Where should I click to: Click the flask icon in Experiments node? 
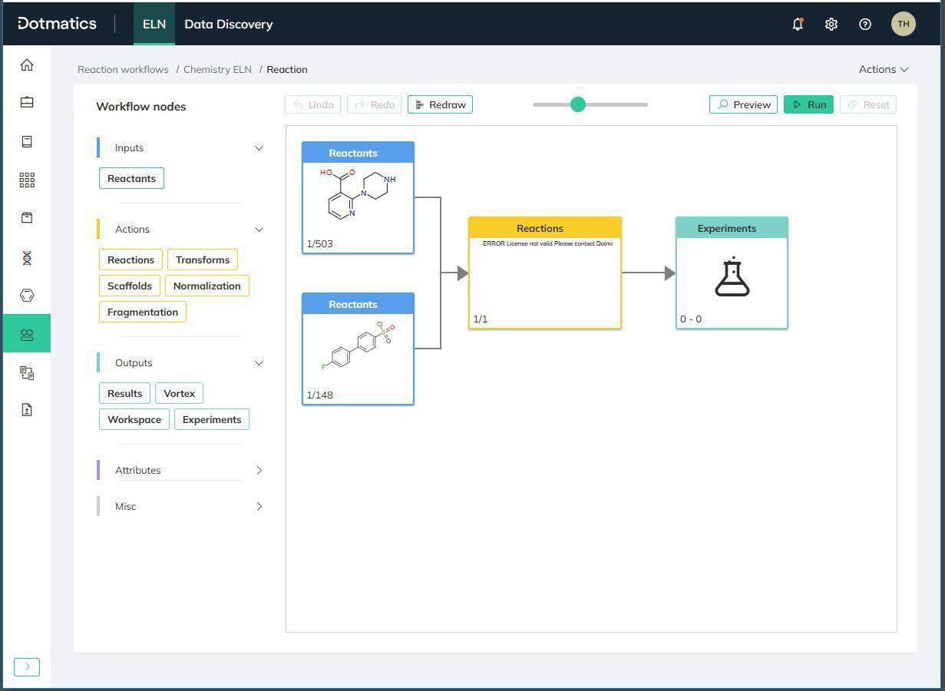click(x=732, y=276)
